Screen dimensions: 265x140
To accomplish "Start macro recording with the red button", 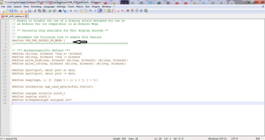I will (x=128, y=11).
